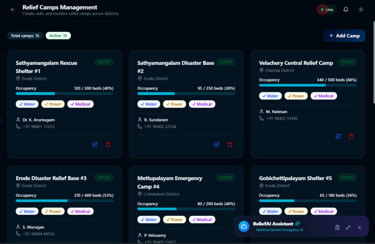
Task: Click person icon next to Dr. K. Arumugam
Action: (18, 120)
